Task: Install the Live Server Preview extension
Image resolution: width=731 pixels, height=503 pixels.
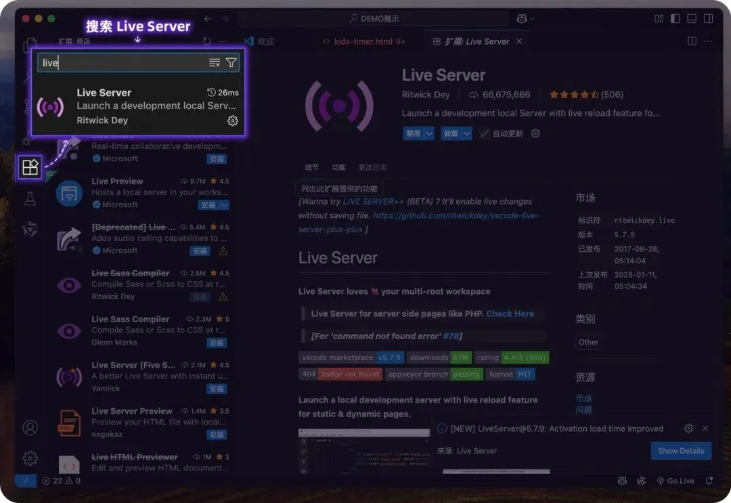Action: [x=217, y=435]
